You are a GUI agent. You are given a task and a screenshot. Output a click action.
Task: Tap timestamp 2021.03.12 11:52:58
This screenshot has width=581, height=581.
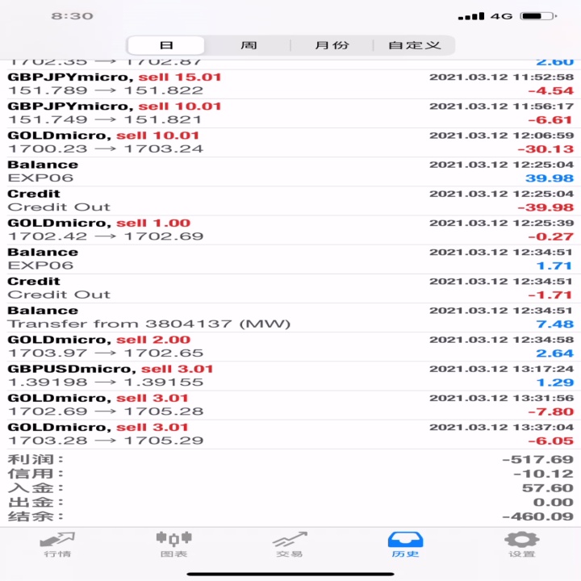501,77
